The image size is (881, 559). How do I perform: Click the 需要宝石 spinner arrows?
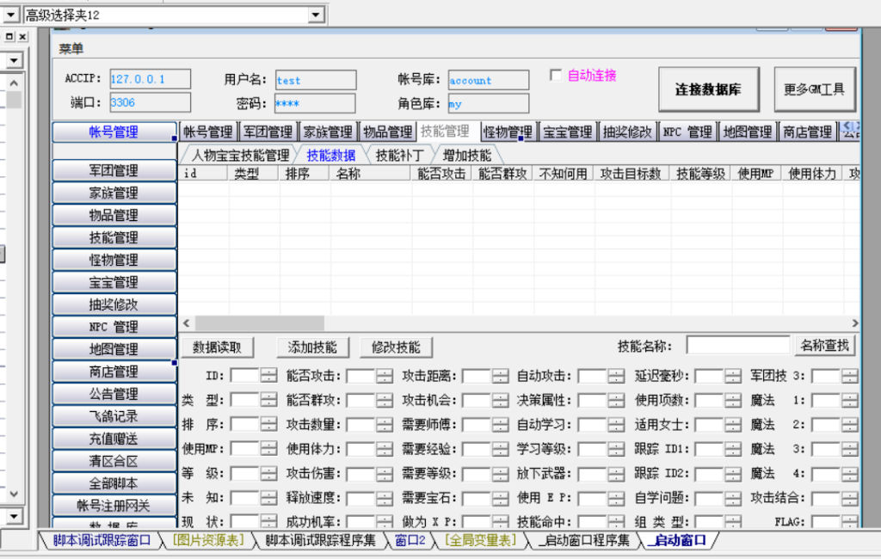click(501, 498)
